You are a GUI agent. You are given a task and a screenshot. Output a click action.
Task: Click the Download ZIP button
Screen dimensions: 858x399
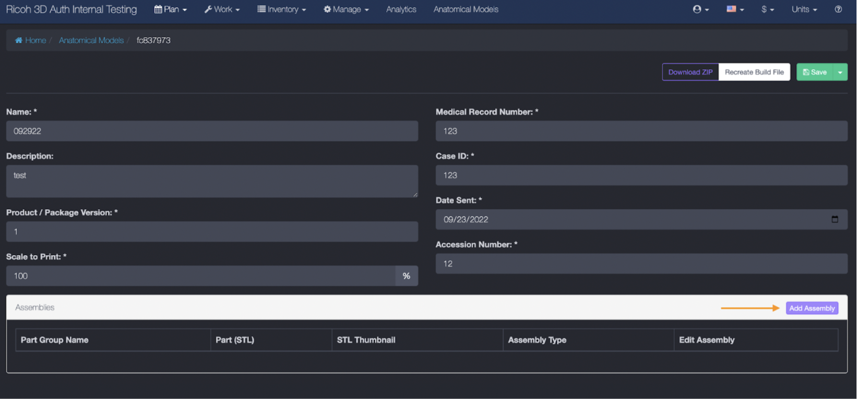690,72
